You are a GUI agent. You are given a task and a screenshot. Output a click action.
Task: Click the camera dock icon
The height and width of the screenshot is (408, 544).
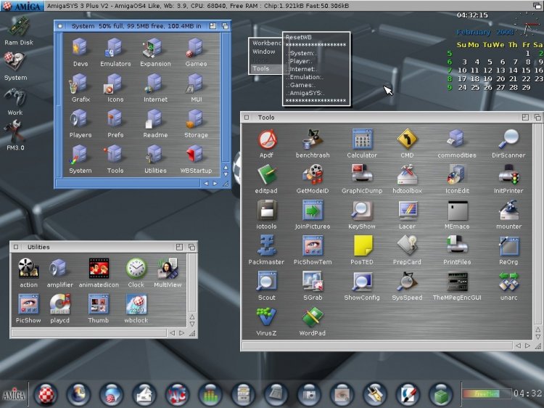(x=308, y=395)
